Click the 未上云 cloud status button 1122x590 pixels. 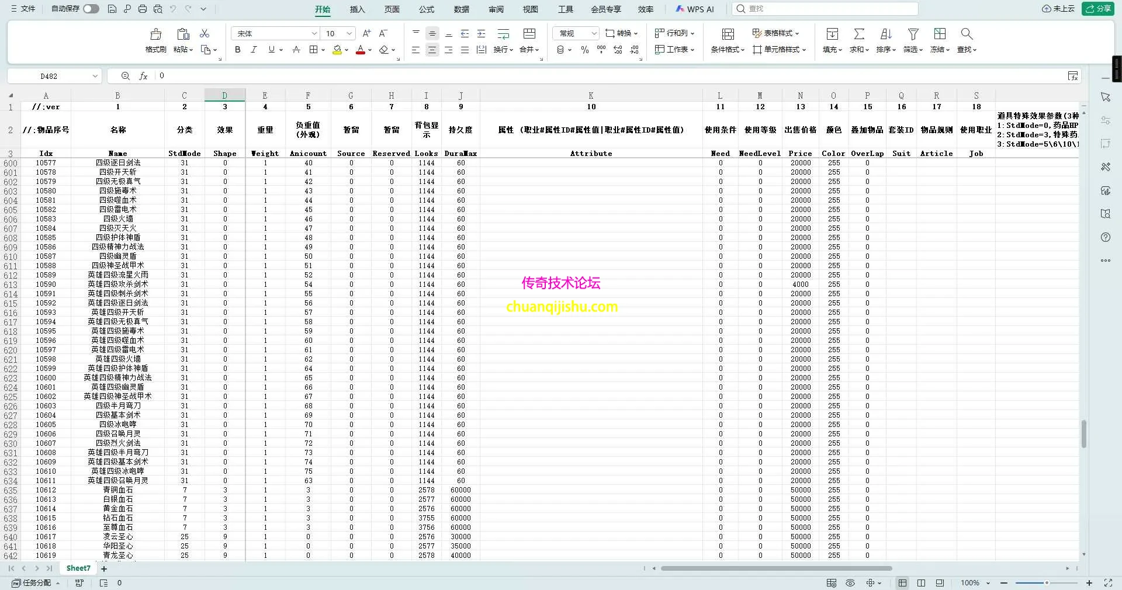point(1058,9)
